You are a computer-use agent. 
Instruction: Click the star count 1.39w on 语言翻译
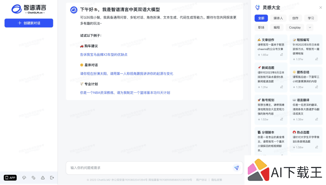point(298,120)
